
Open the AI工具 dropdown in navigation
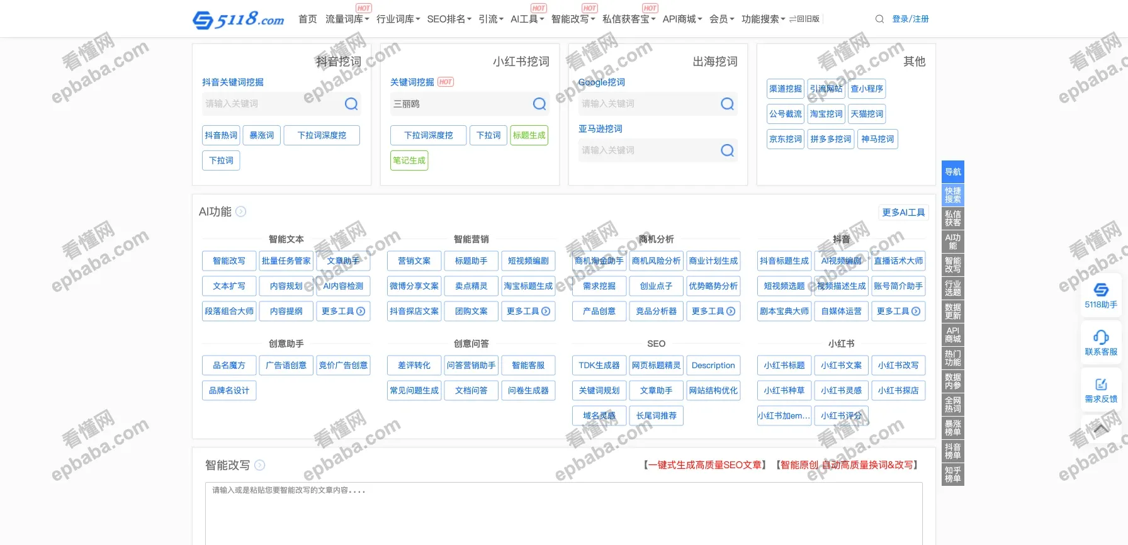coord(527,19)
